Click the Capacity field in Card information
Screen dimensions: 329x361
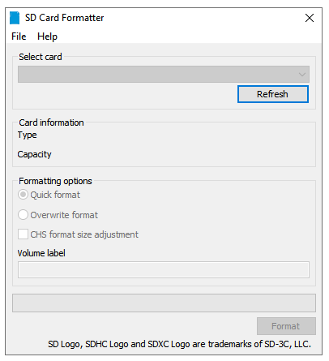tap(34, 154)
